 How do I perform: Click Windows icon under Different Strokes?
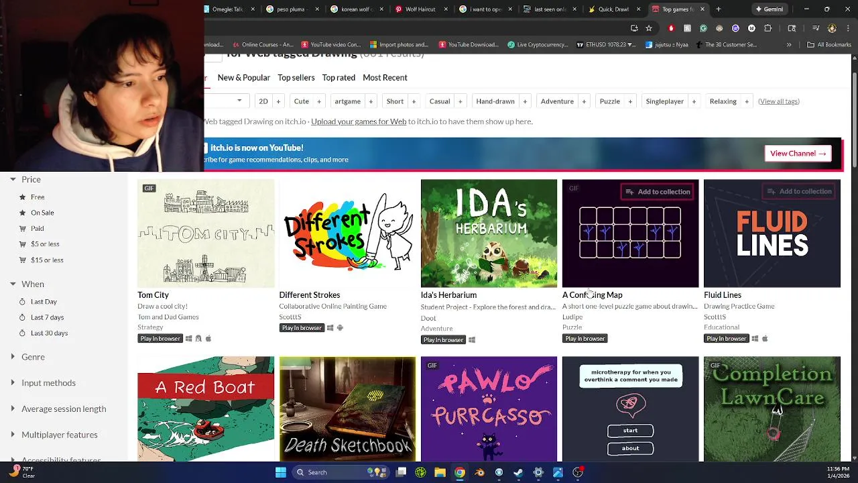click(x=330, y=328)
